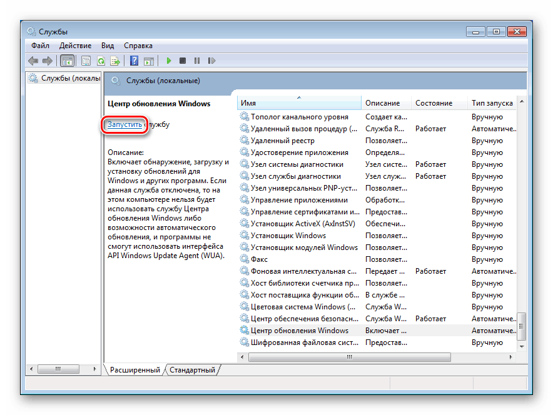
Task: Select Цветовая система Windows service
Action: pyautogui.click(x=303, y=306)
